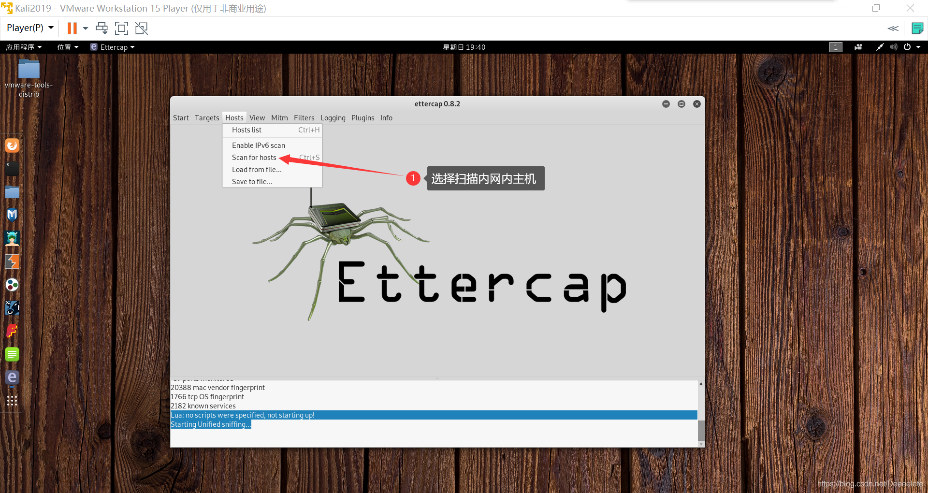Enter VMware full screen mode
This screenshot has height=493, width=928.
tap(121, 28)
